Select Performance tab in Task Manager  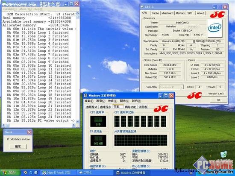click(x=118, y=106)
